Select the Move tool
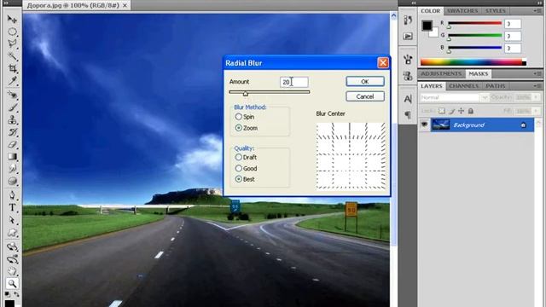Image resolution: width=546 pixels, height=307 pixels. [12, 19]
